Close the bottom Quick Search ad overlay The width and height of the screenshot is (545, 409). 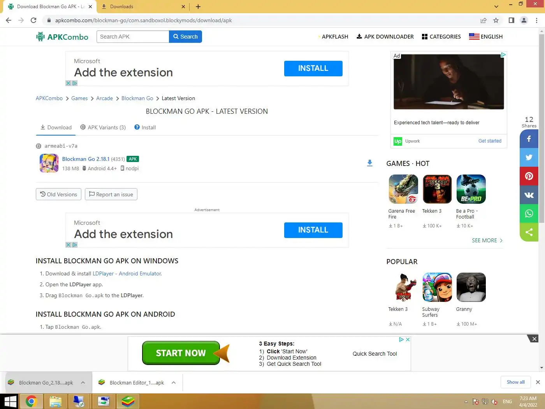[x=534, y=339]
